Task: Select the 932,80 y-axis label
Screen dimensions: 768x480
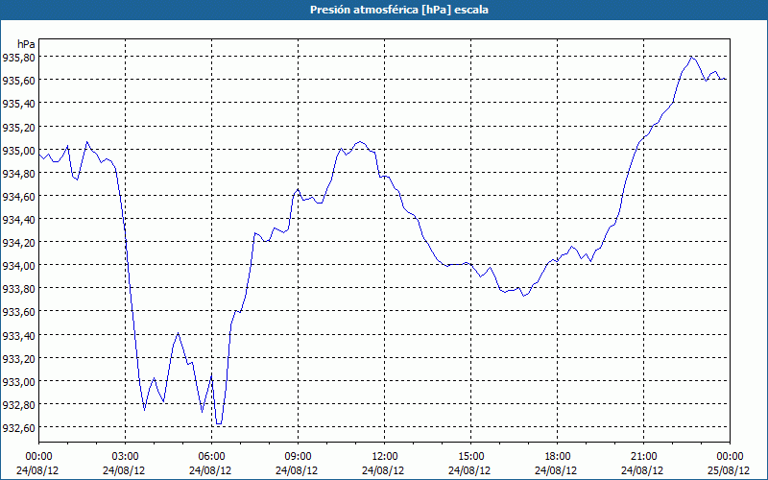Action: 18,404
